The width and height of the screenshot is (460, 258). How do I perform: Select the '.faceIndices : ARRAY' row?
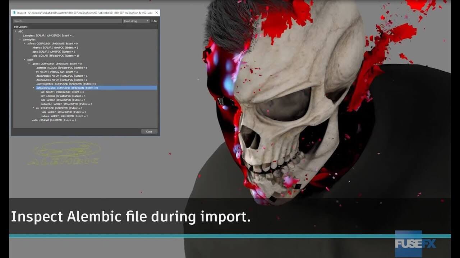tap(62, 76)
